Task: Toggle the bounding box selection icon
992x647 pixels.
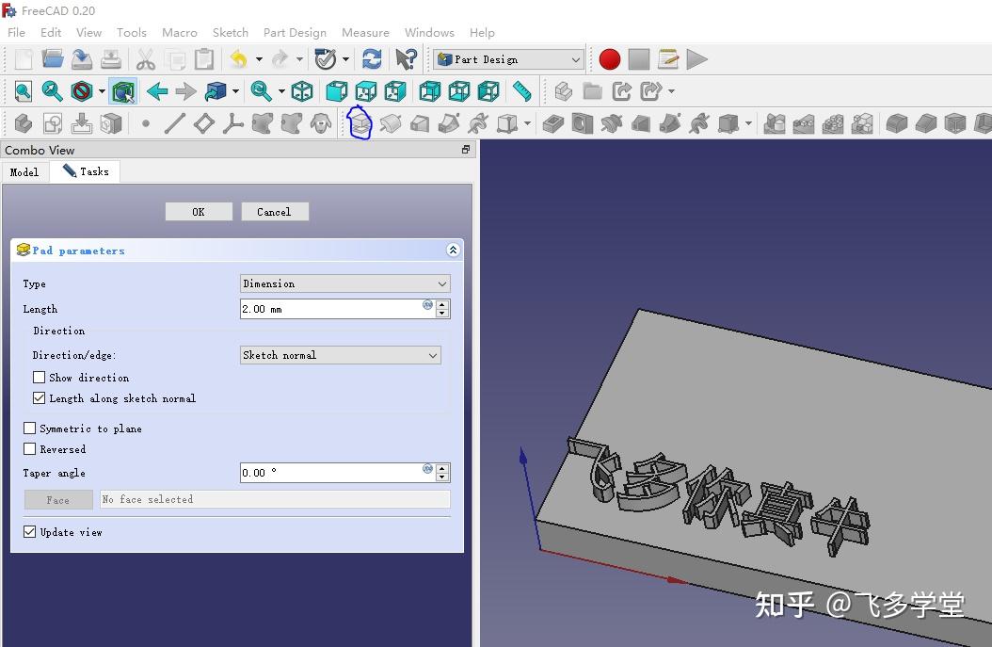Action: [122, 91]
